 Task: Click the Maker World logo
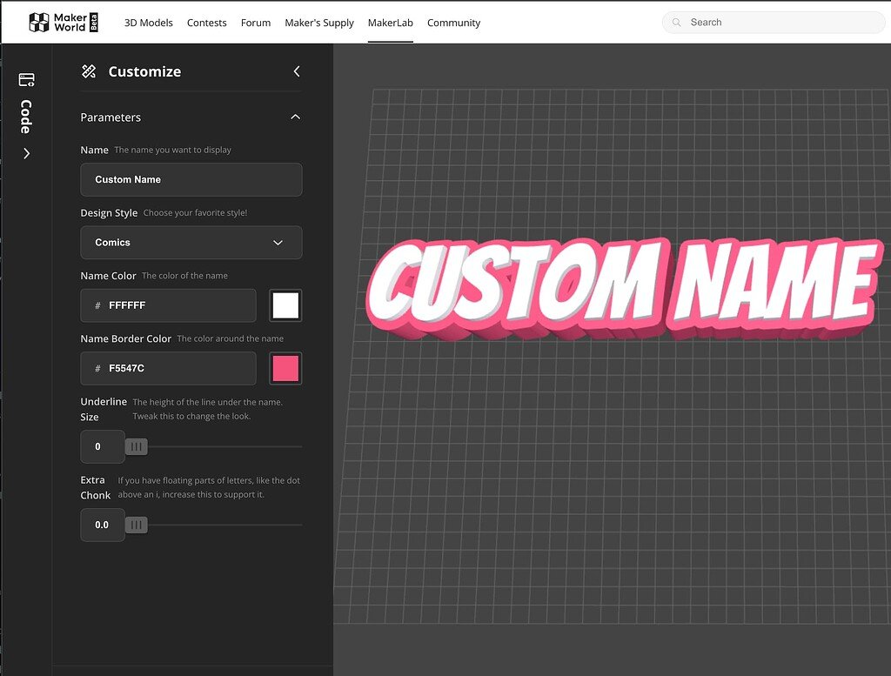(61, 22)
